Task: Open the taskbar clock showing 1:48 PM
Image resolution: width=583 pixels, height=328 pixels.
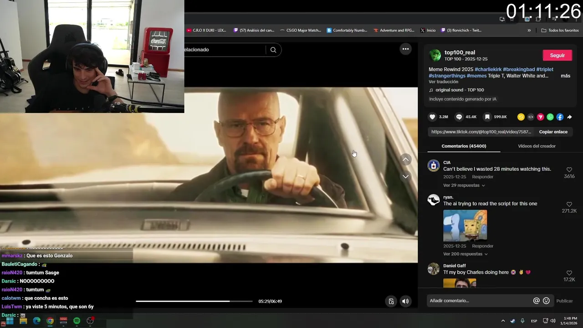Action: pos(569,321)
